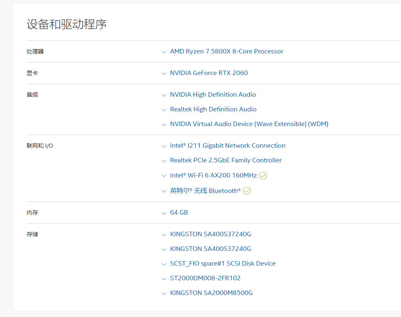401x317 pixels.
Task: Open KINGSTON SA2000M8500G storage link
Action: click(x=211, y=293)
